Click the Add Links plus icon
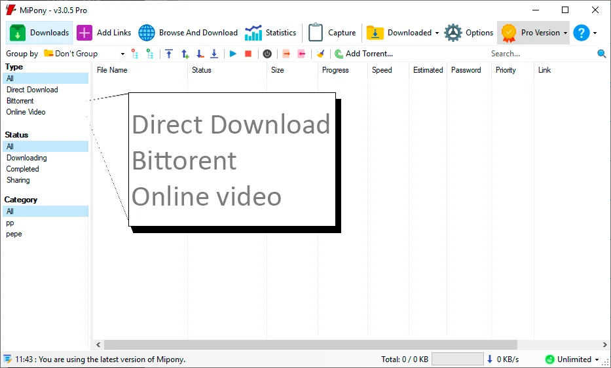The width and height of the screenshot is (611, 368). tap(84, 33)
